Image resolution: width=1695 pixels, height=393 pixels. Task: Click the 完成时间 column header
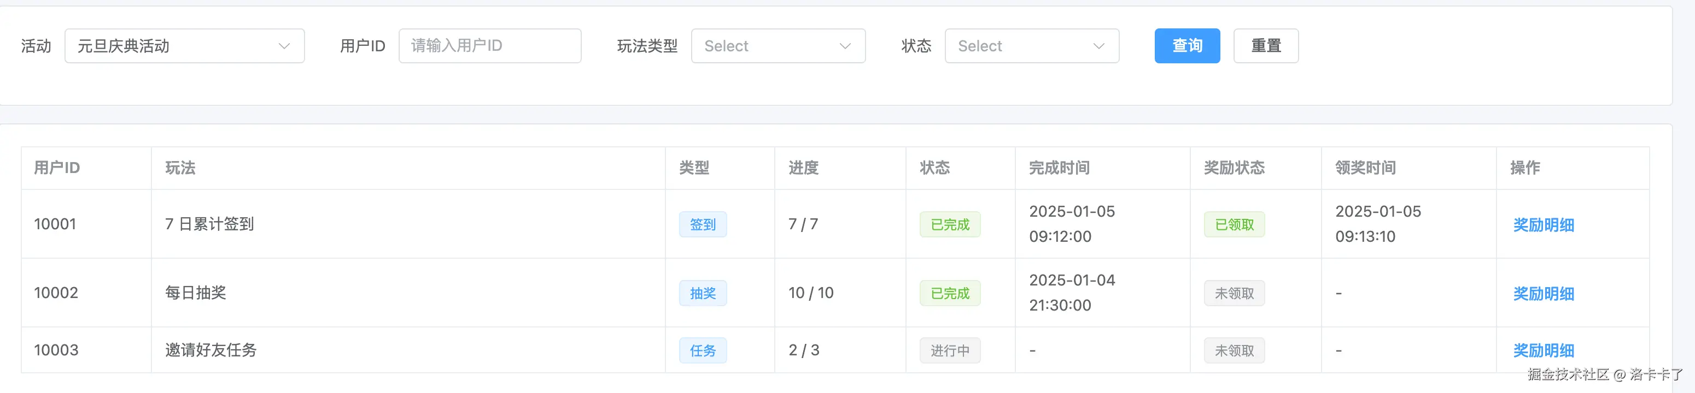coord(1059,168)
